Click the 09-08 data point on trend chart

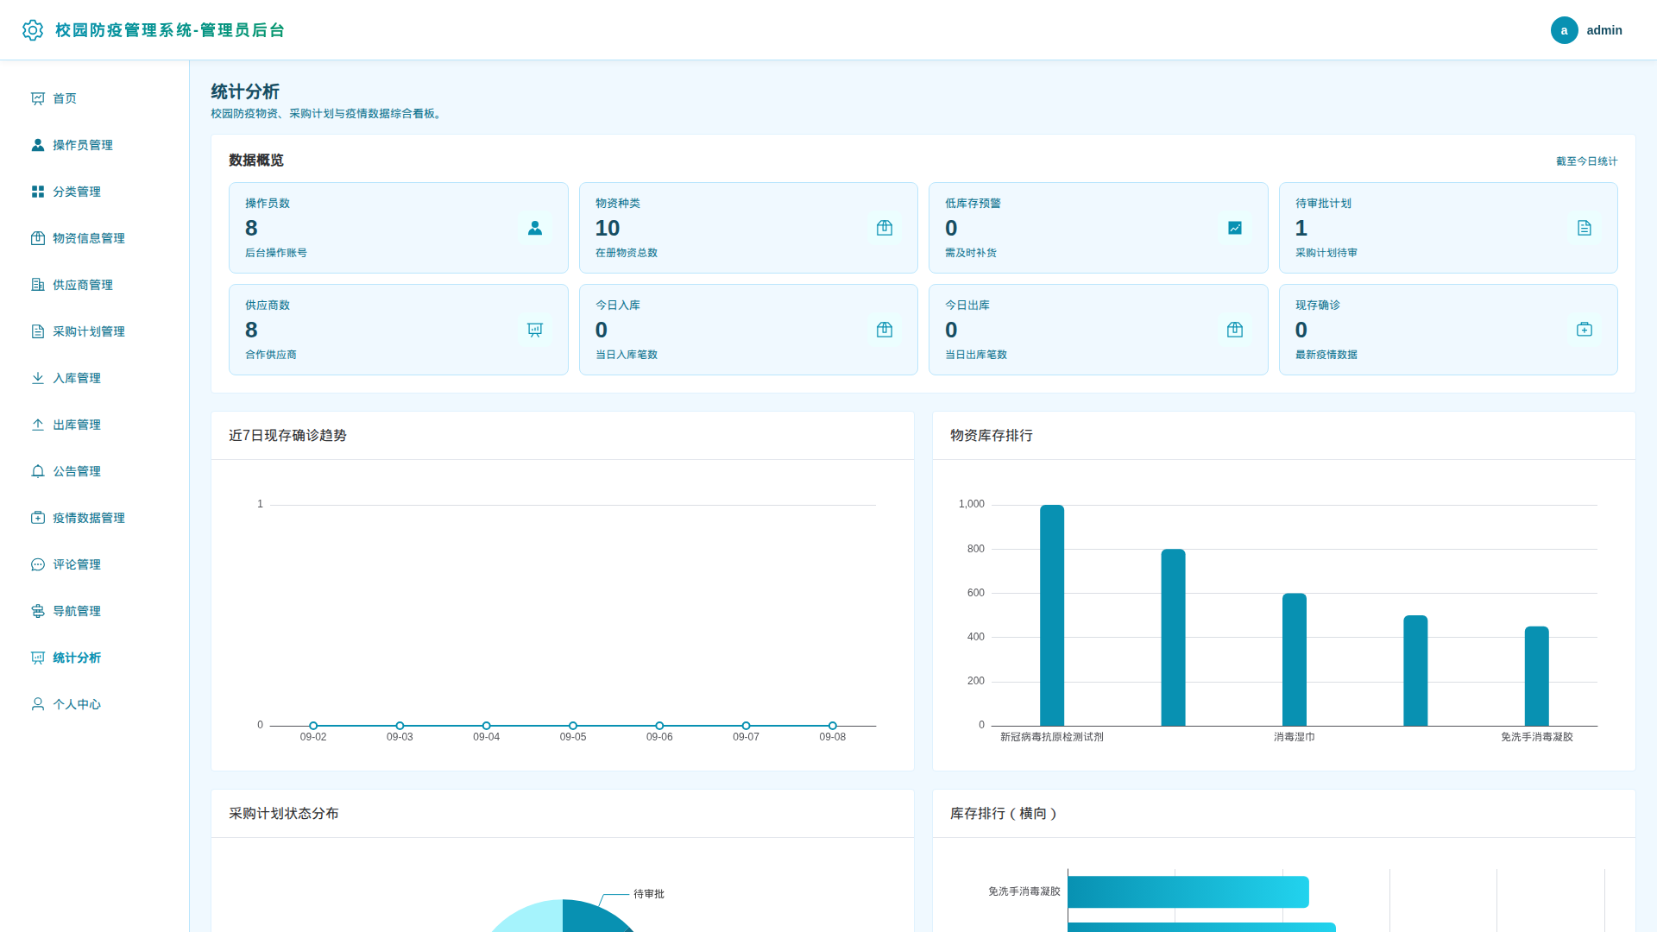point(833,726)
